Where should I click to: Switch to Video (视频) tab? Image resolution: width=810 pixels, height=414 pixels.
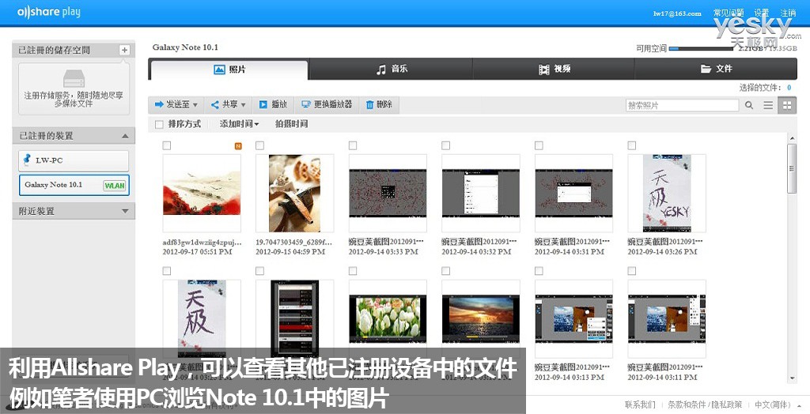click(x=554, y=69)
